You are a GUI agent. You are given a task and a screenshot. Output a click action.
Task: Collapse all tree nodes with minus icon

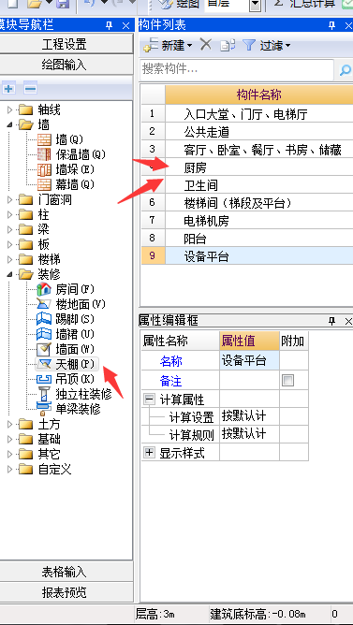pyautogui.click(x=30, y=88)
